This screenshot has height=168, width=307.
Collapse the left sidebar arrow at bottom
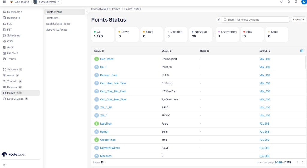(x=4, y=165)
